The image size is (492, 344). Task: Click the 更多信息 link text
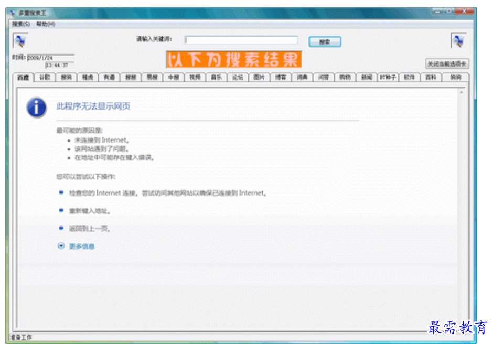pyautogui.click(x=82, y=246)
